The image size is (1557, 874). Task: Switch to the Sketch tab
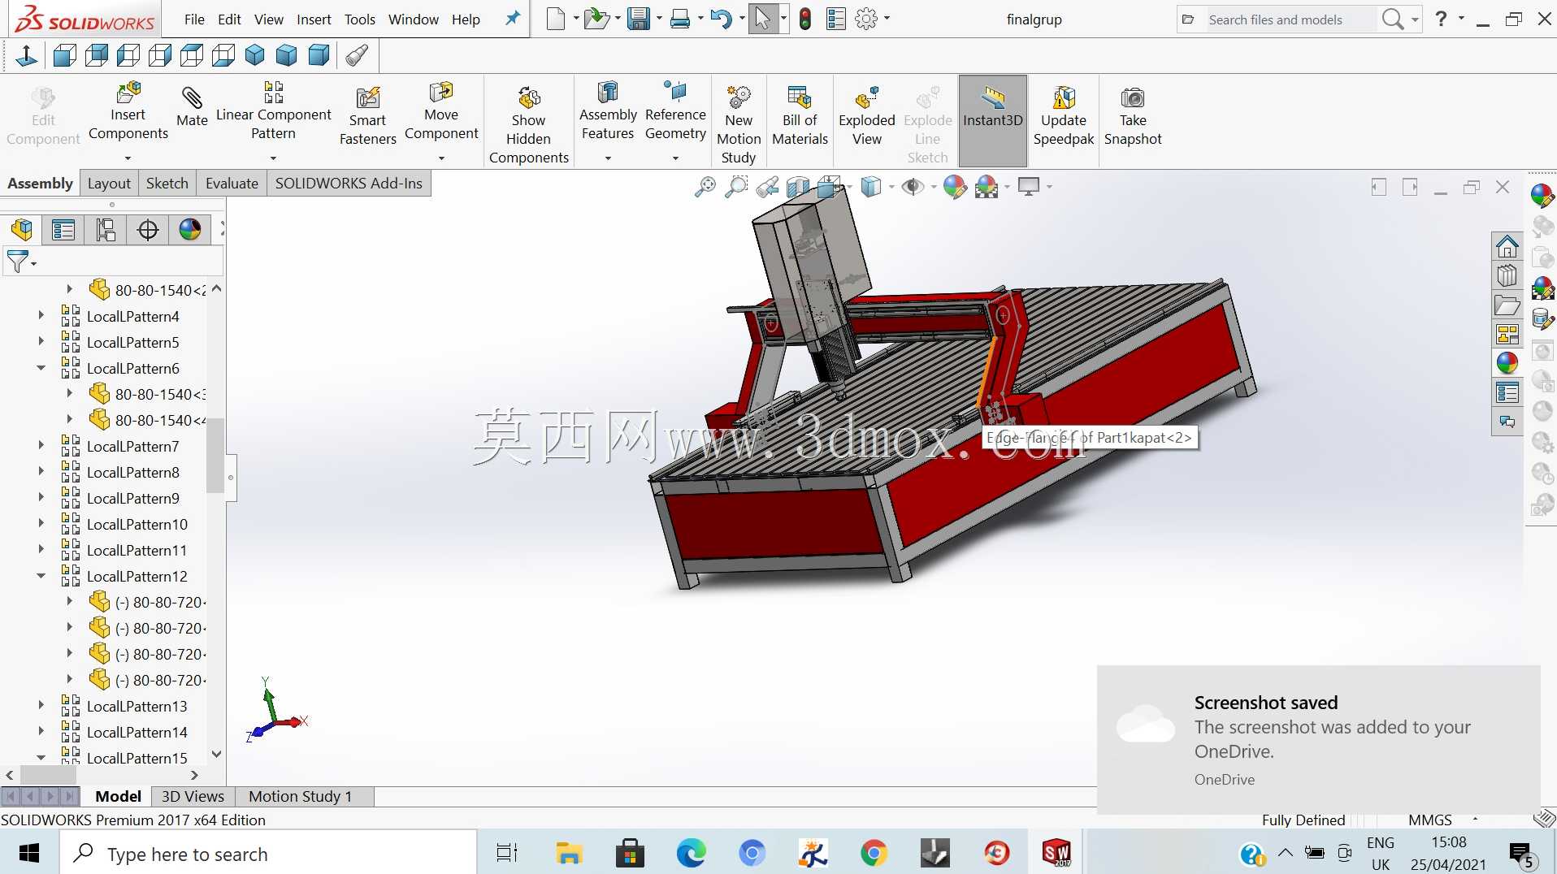tap(167, 184)
